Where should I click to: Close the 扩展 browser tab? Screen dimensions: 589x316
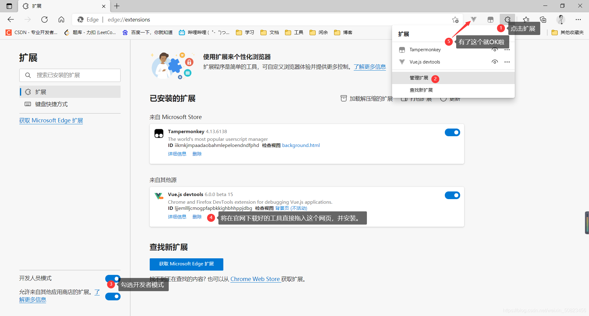[x=104, y=6]
